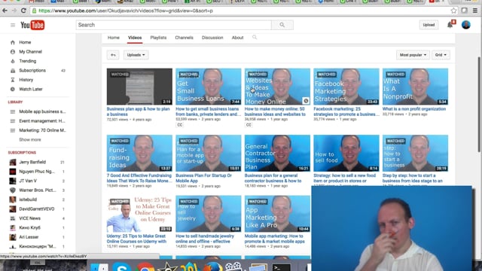This screenshot has width=482, height=271.
Task: Click the History hourglass icon
Action: point(13,80)
